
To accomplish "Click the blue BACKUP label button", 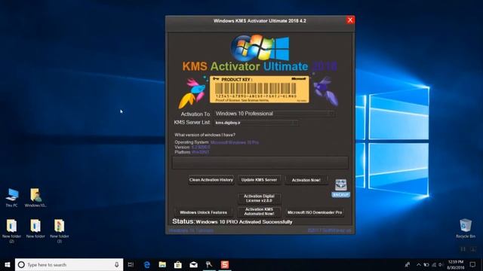I will pos(340,195).
